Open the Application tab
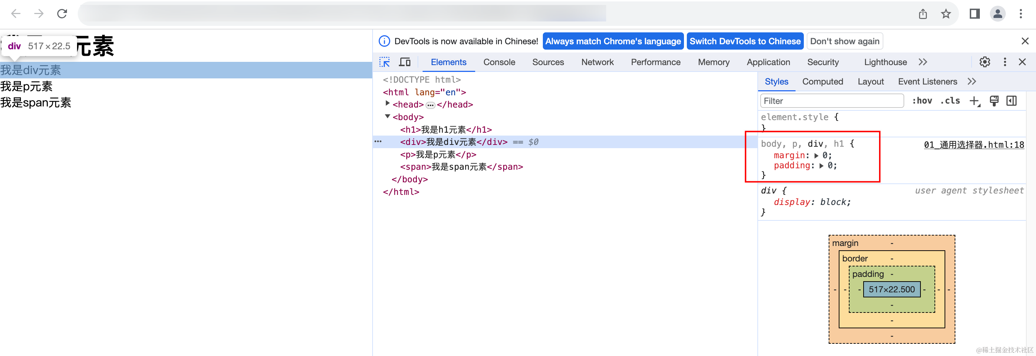The height and width of the screenshot is (356, 1036). pyautogui.click(x=768, y=62)
